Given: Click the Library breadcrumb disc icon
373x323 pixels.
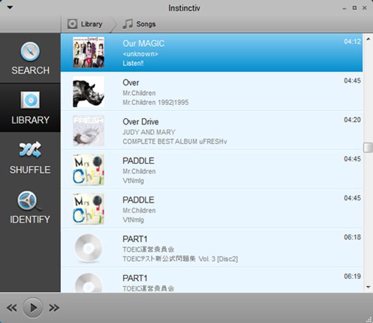Looking at the screenshot, I should [x=72, y=24].
